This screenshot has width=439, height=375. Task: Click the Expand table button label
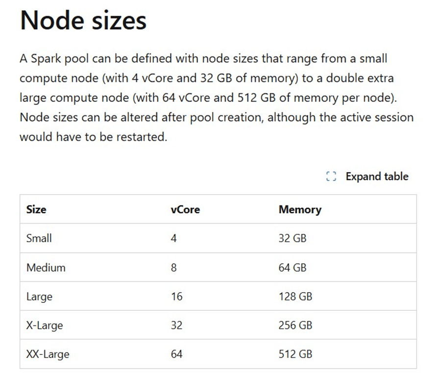tap(377, 176)
